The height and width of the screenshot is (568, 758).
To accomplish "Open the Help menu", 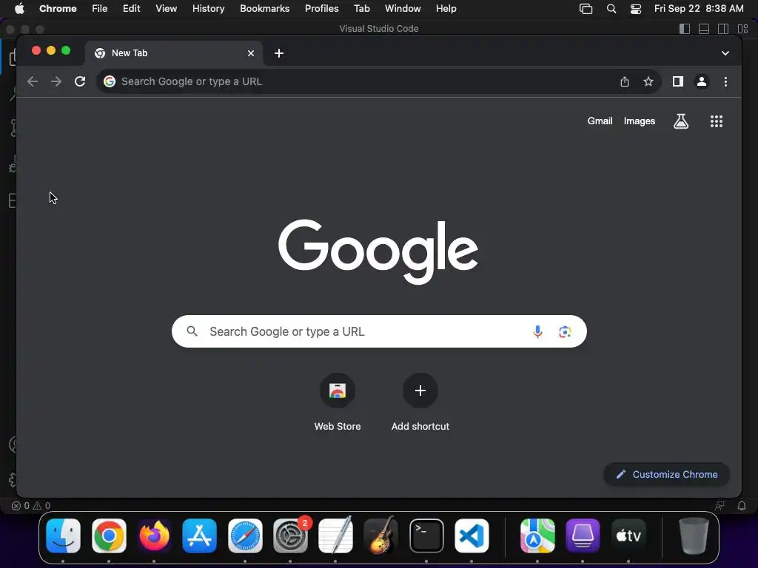I will tap(446, 9).
